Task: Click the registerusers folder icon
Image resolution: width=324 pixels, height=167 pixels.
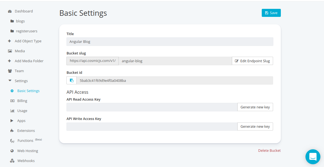Action: click(x=12, y=31)
